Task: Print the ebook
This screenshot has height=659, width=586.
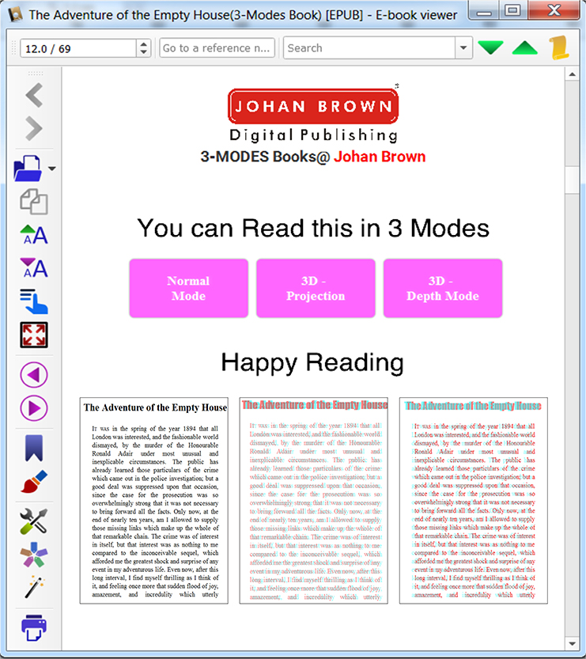Action: [33, 627]
